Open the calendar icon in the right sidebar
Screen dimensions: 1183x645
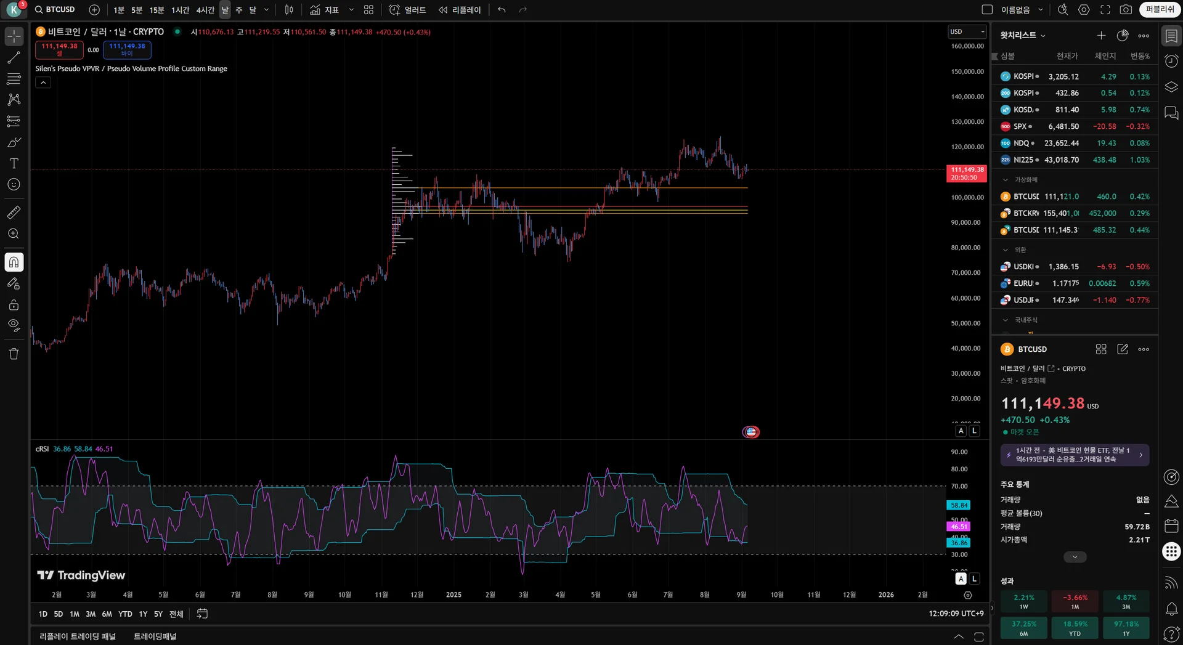(1171, 525)
